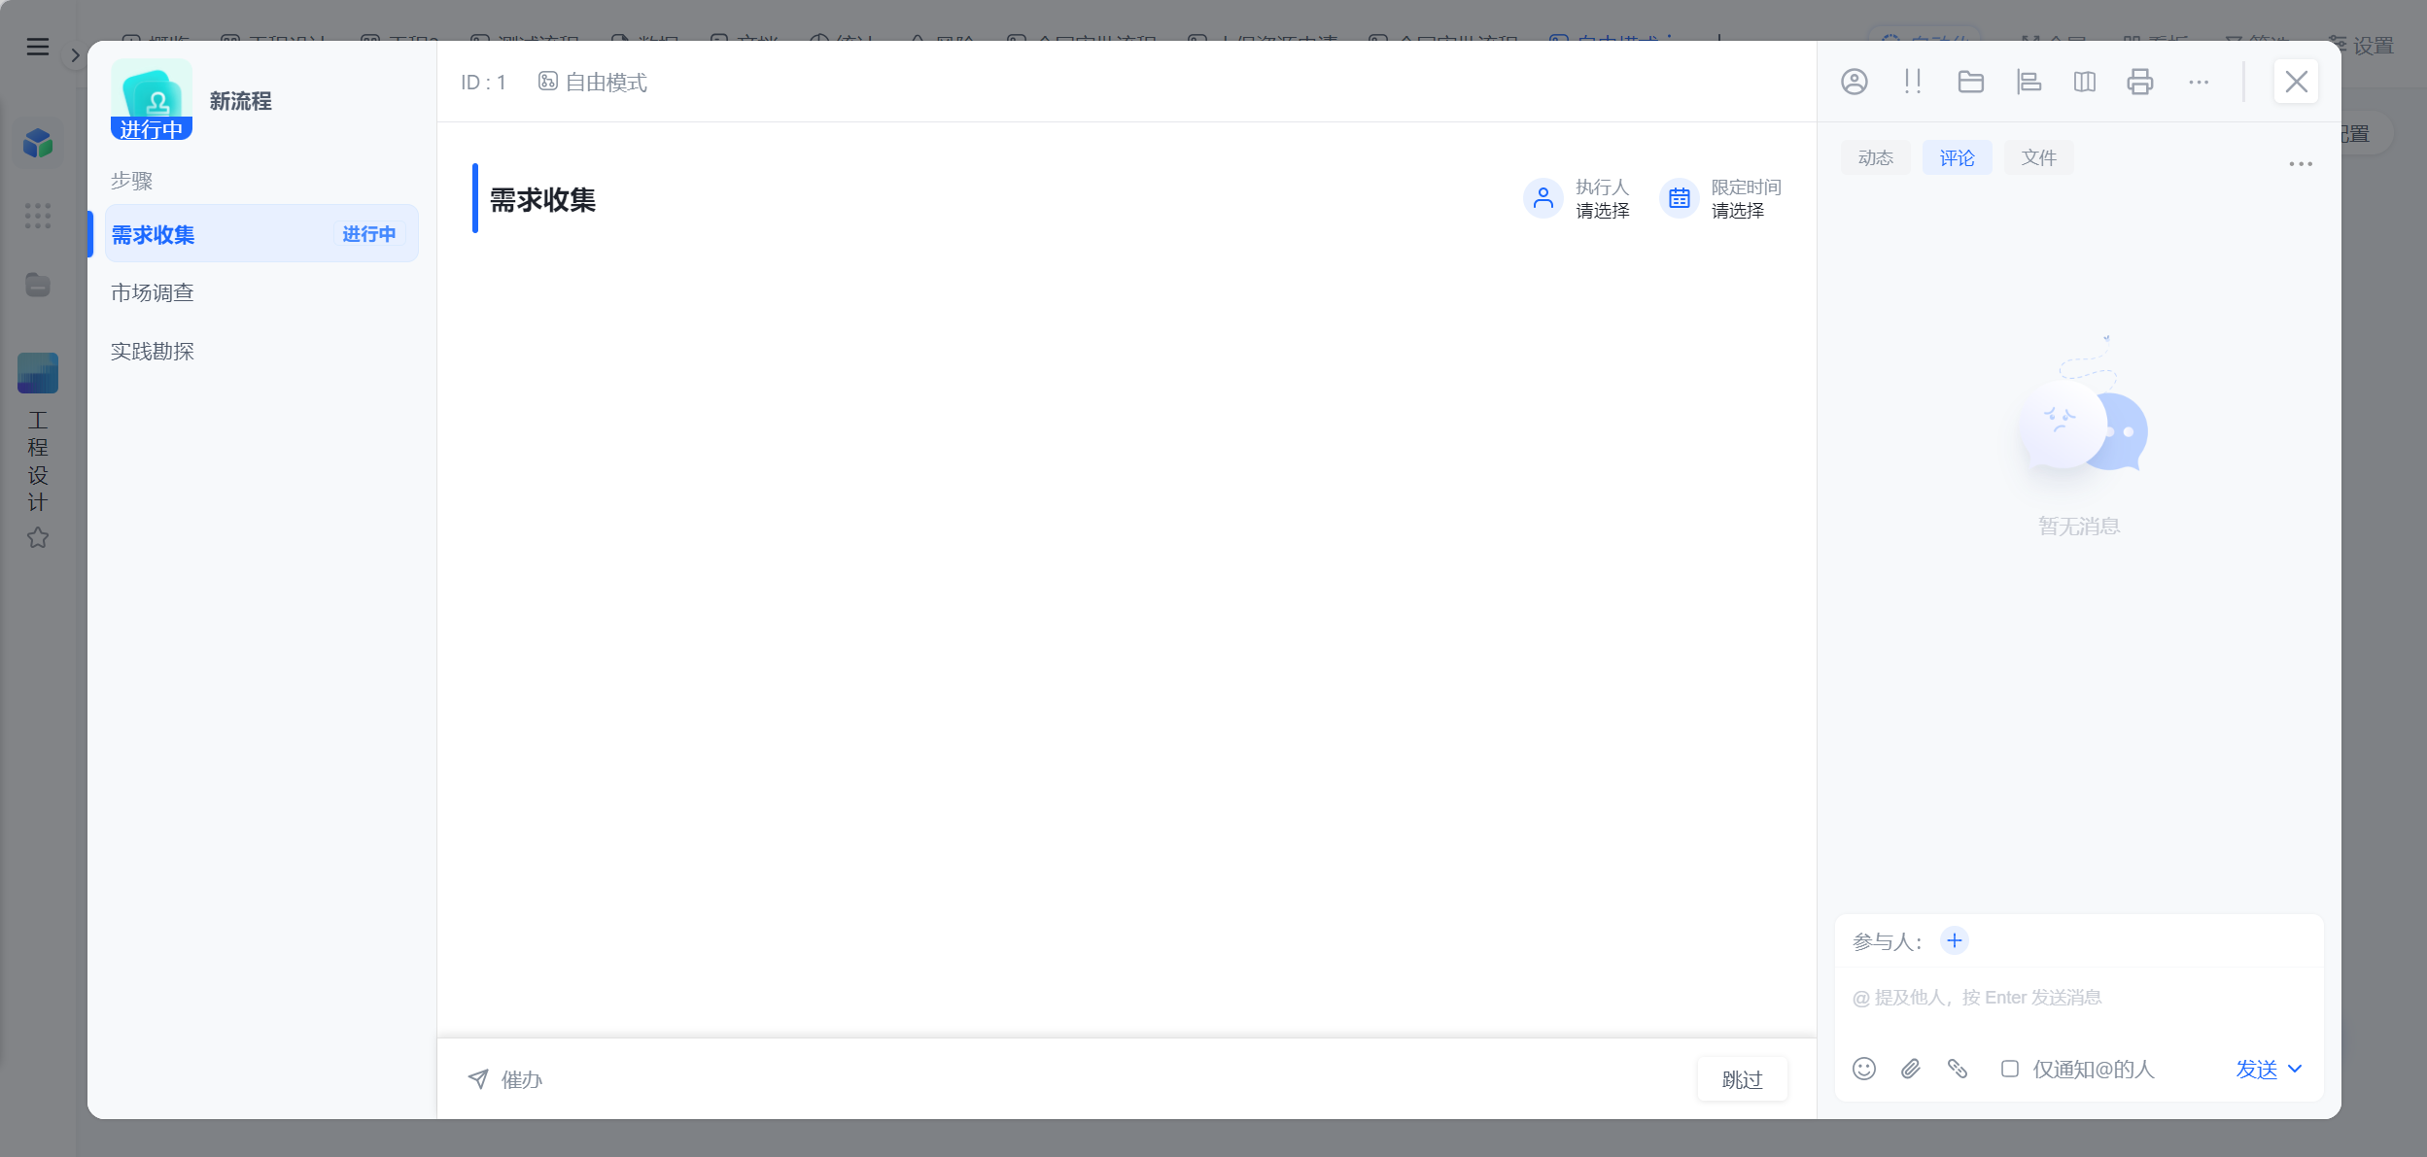Expand the send options arrow beside 发送
Image resolution: width=2427 pixels, height=1157 pixels.
coord(2295,1070)
